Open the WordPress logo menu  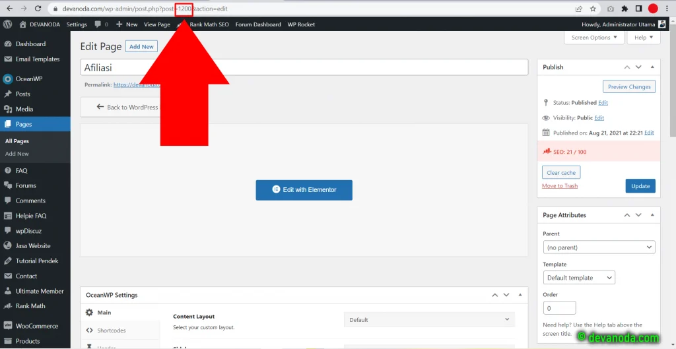[x=7, y=24]
